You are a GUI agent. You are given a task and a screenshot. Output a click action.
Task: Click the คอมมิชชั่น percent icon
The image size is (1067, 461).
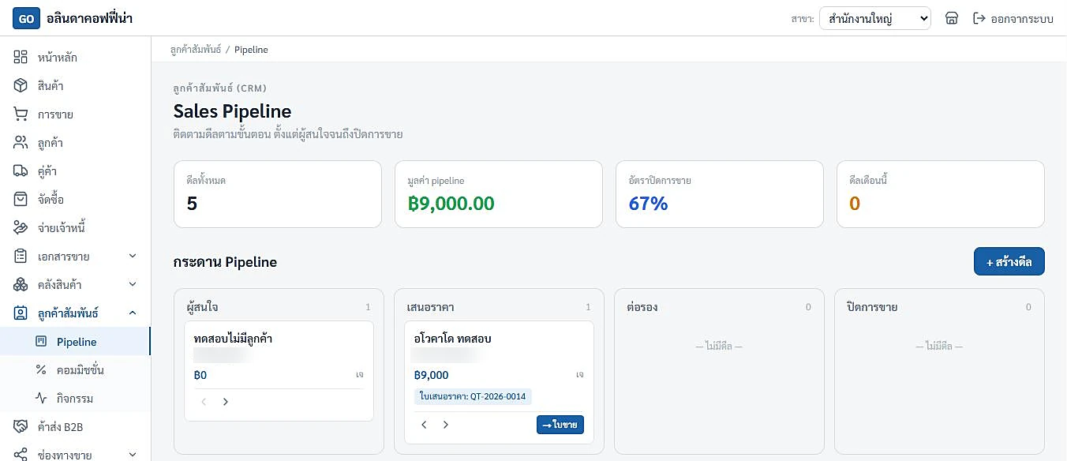tap(42, 370)
